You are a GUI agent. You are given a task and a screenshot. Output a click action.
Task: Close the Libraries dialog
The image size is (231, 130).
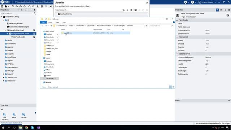[147, 3]
